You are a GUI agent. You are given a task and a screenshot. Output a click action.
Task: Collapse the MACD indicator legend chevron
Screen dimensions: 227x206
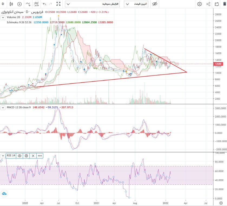coord(3,107)
